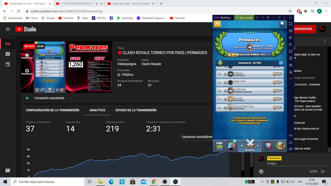Click Nox Android home button
The height and width of the screenshot is (186, 331).
click(290, 142)
